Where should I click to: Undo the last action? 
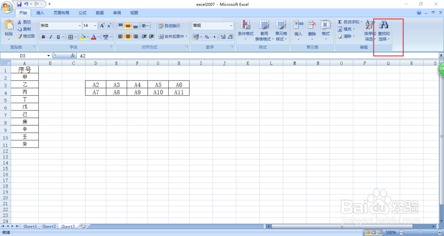point(26,4)
